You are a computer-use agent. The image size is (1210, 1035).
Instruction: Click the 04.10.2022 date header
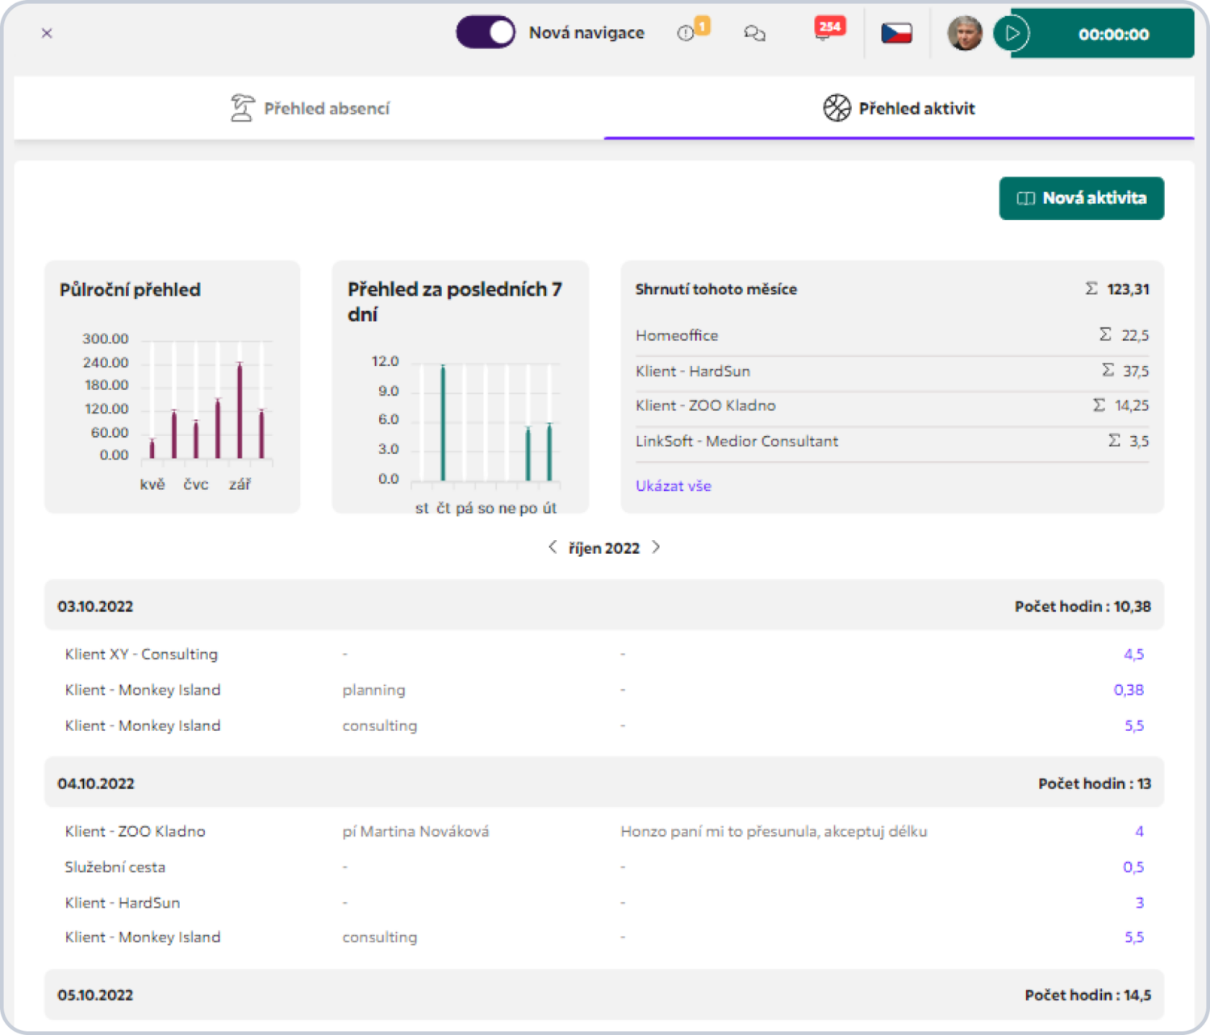tap(95, 784)
